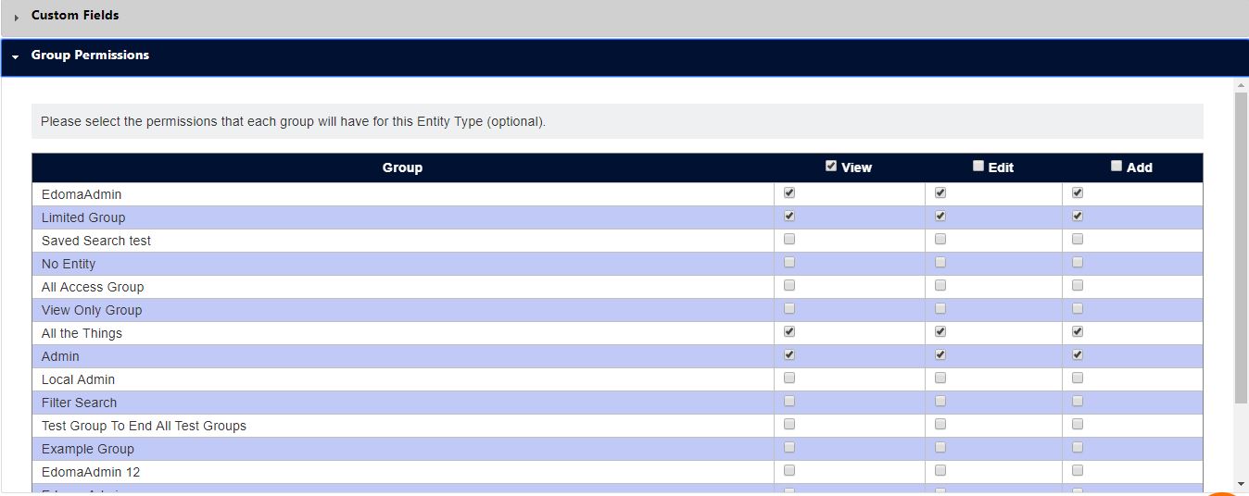This screenshot has height=496, width=1249.
Task: Click the All Access Group name
Action: 93,287
